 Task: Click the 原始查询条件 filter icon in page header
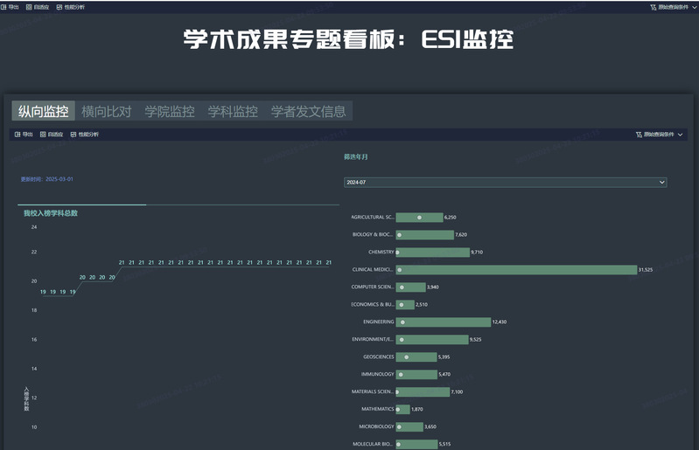tap(654, 7)
